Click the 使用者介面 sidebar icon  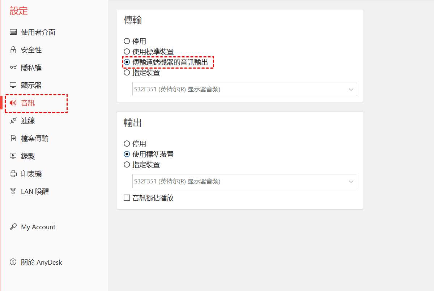(13, 32)
